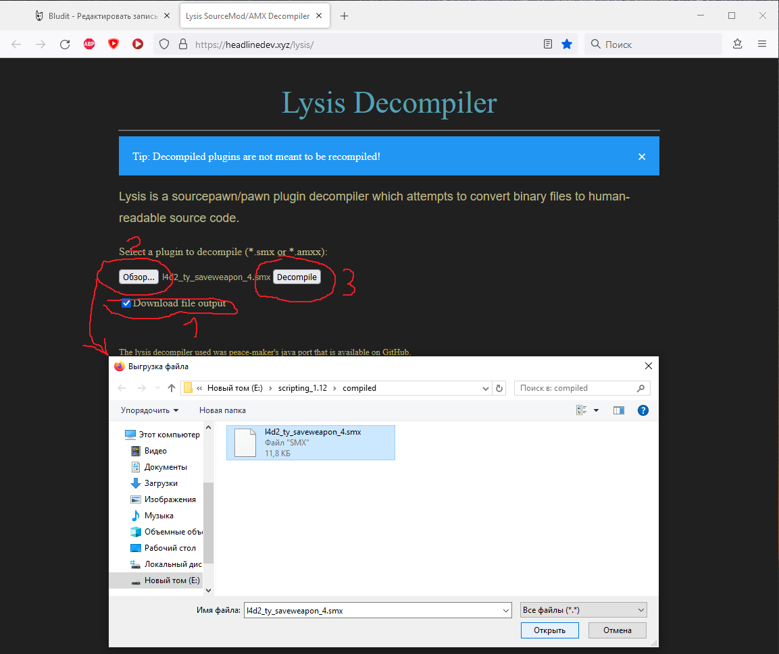
Task: Create a folder with Новая папка
Action: coord(222,410)
